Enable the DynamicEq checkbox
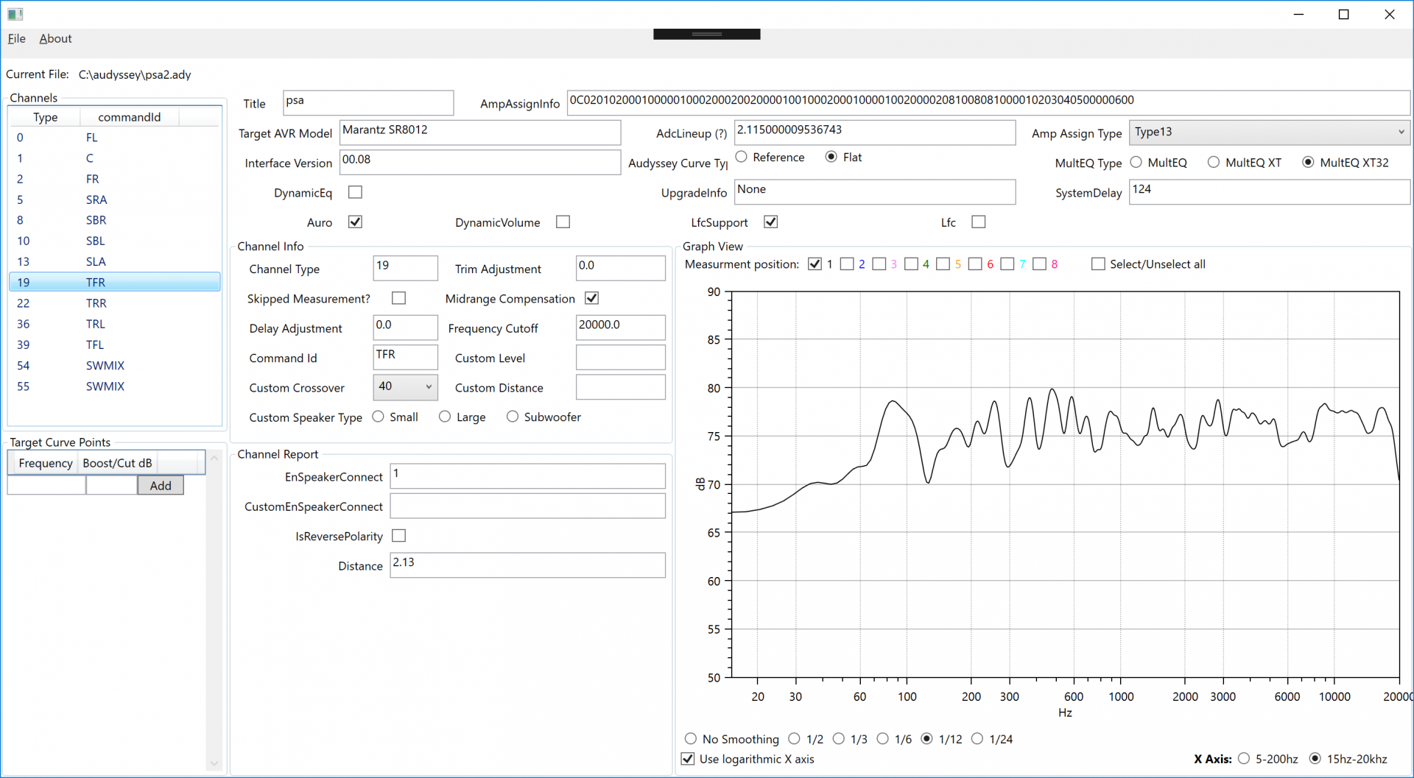 click(355, 192)
